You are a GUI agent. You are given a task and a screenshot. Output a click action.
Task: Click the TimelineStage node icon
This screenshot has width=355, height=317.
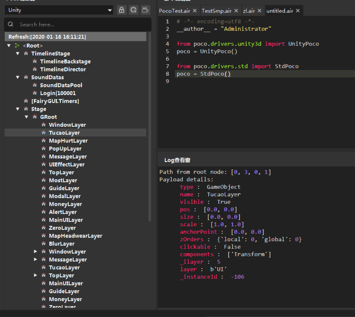pyautogui.click(x=26, y=53)
